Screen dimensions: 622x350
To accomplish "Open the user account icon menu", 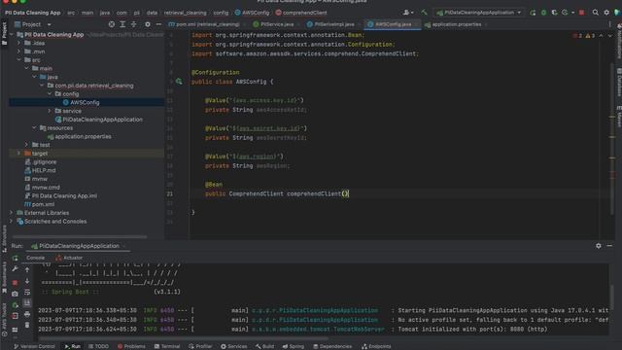I will [408, 13].
